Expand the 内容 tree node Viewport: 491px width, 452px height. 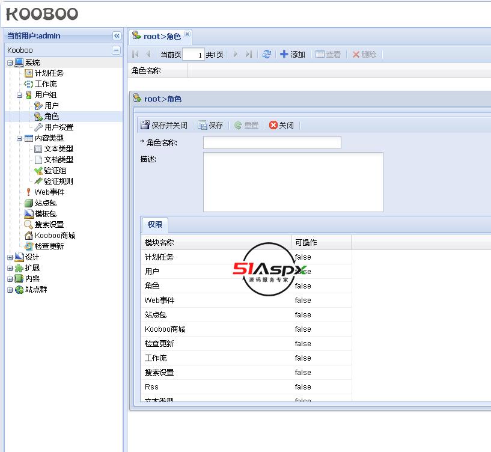pos(10,279)
